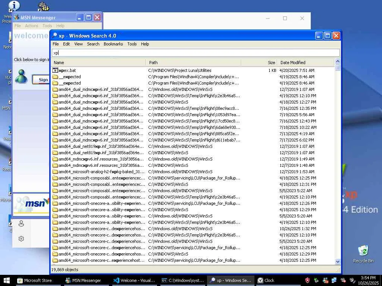The image size is (382, 286).
Task: Open the Recycle Bin desktop icon
Action: pyautogui.click(x=363, y=254)
